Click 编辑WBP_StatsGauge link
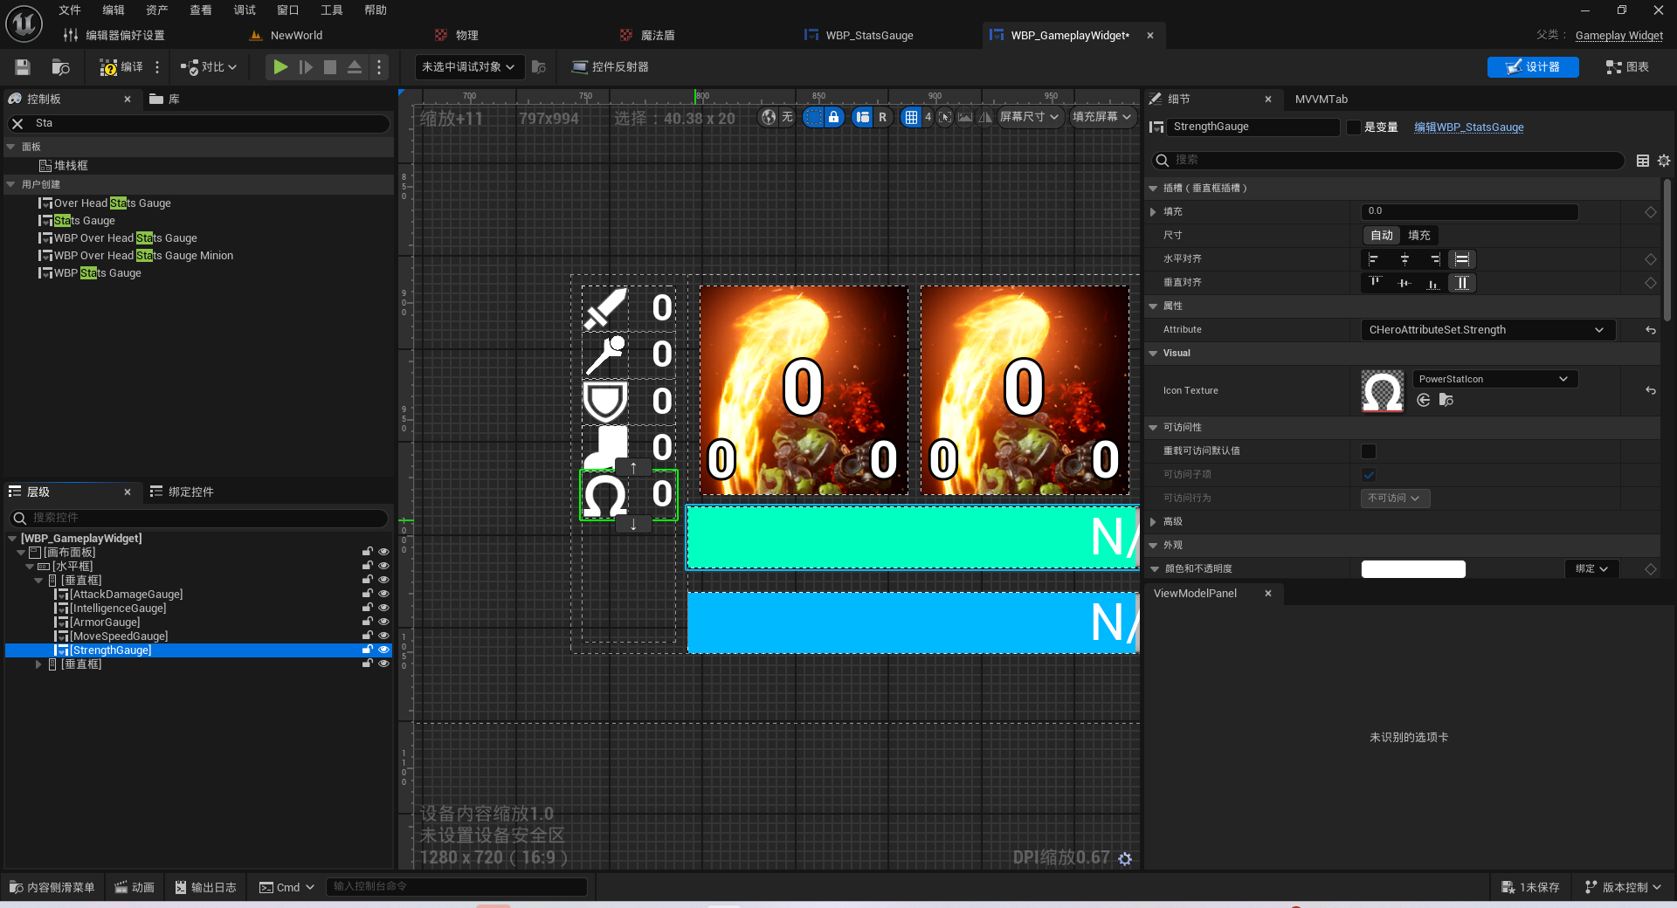The height and width of the screenshot is (908, 1677). [x=1469, y=127]
